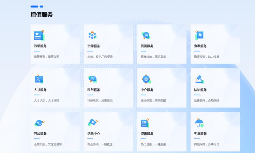The height and width of the screenshot is (153, 255).
Task: Click the 供需服务 chat bubble icon
Action: click(x=146, y=35)
